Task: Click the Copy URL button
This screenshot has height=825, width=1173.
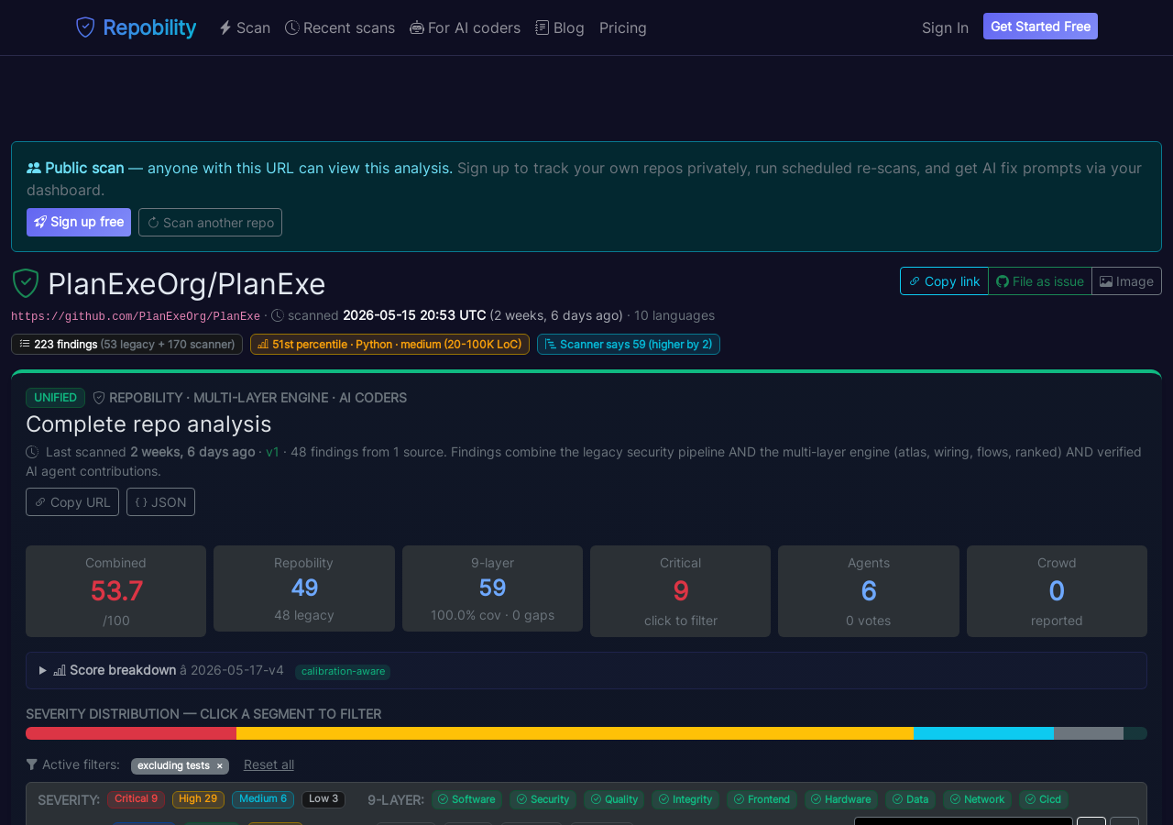Action: (x=72, y=502)
